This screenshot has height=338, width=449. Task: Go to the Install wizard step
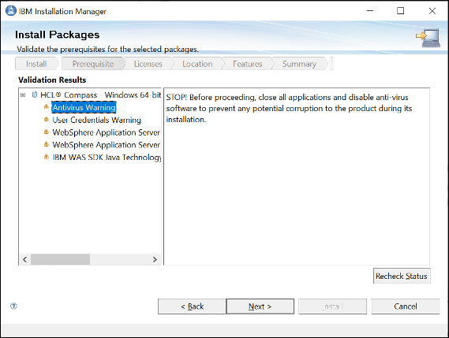[x=36, y=64]
